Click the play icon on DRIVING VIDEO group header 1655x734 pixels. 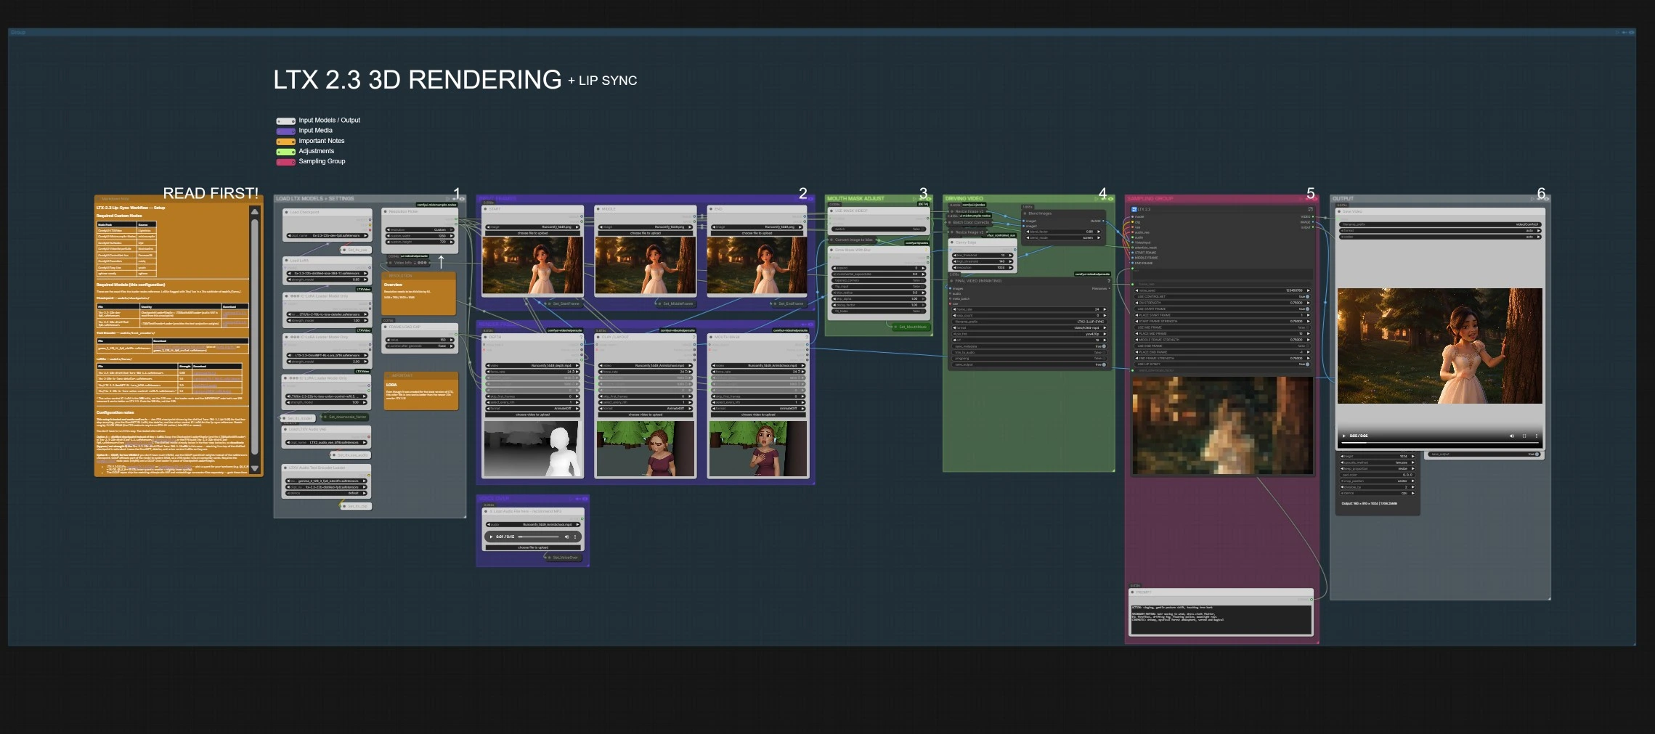point(1096,199)
